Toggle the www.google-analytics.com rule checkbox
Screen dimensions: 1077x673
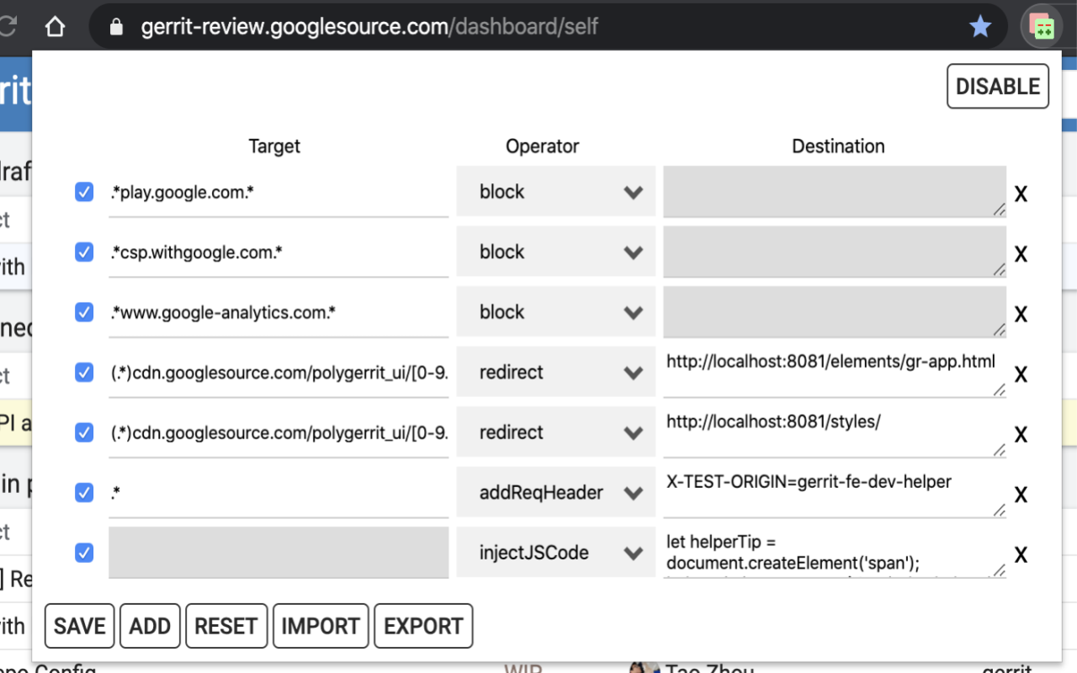(x=84, y=312)
